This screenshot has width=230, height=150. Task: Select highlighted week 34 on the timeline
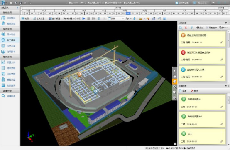click(x=128, y=13)
